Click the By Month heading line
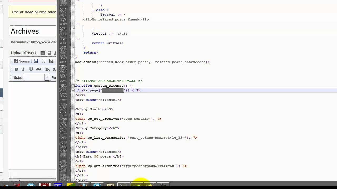Screen dimensions: 337x189 [94, 109]
